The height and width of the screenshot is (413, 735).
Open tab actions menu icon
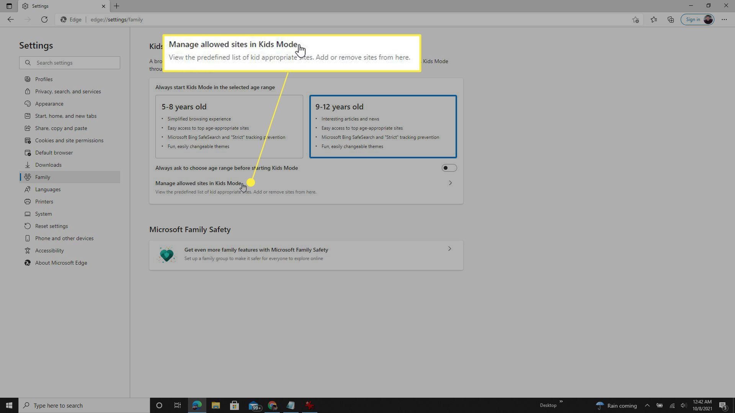[9, 6]
